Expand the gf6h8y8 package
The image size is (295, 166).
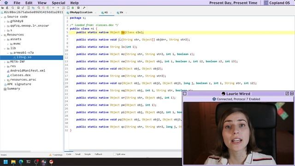click(x=5, y=21)
